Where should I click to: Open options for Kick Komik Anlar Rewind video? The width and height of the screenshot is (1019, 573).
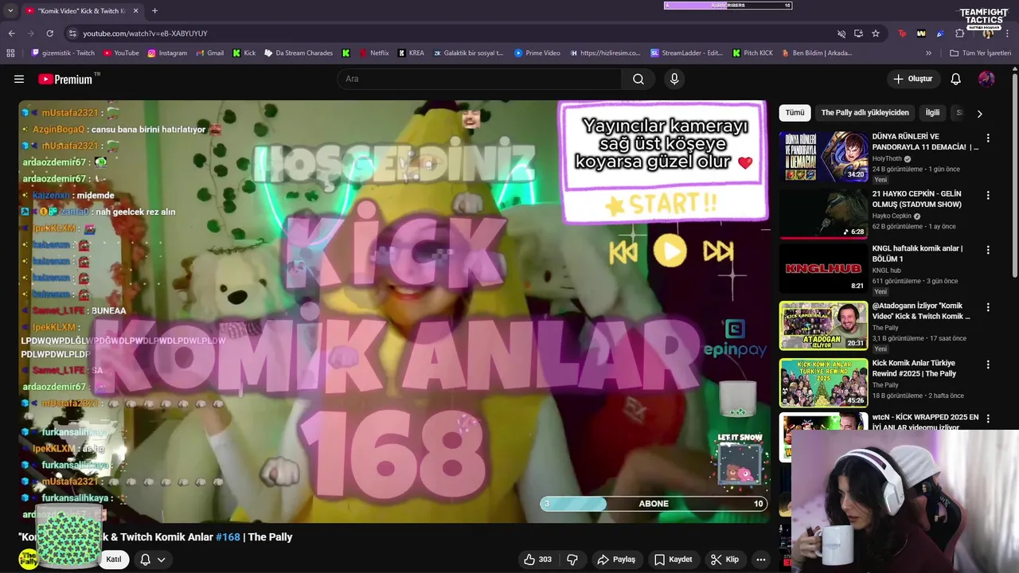click(x=988, y=364)
